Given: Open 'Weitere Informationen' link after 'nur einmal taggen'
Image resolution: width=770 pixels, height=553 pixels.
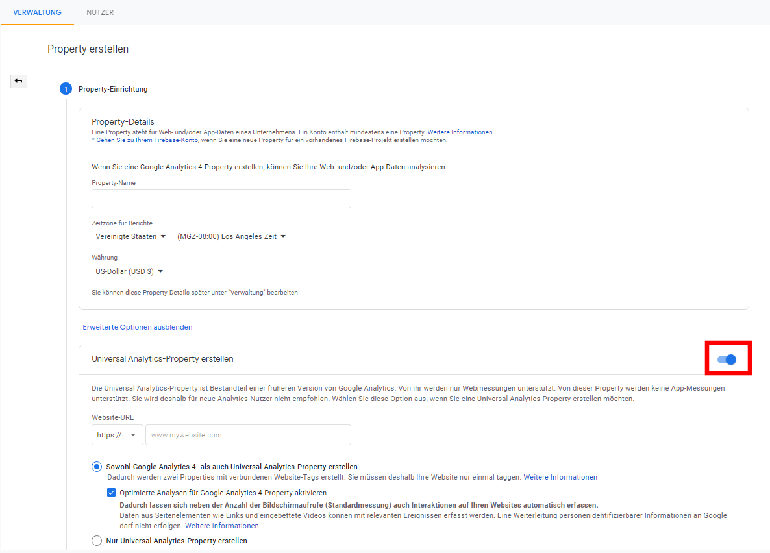Looking at the screenshot, I should point(560,477).
